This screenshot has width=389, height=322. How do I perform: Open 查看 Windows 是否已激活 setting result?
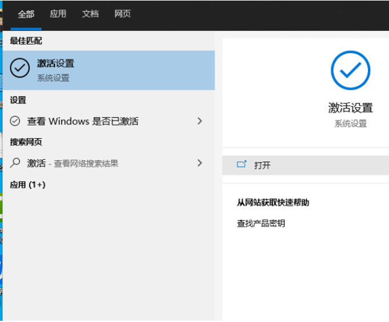pyautogui.click(x=83, y=121)
